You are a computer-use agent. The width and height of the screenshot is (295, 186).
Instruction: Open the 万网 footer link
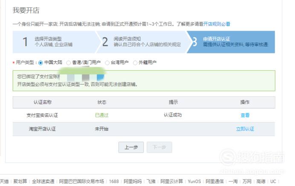click(247, 181)
